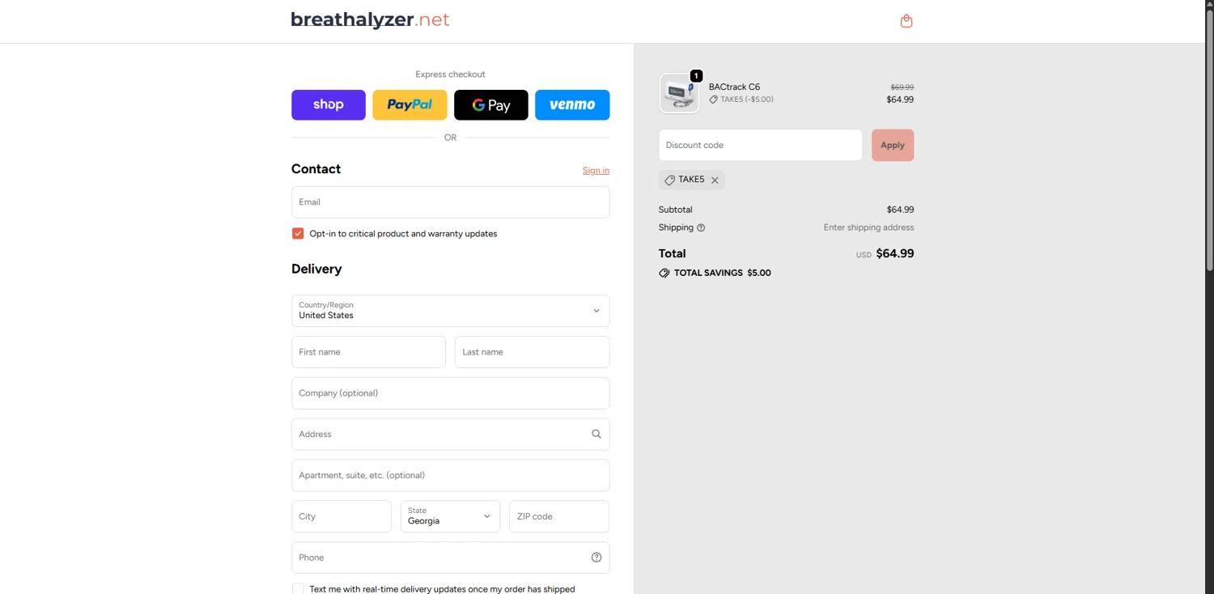Screen dimensions: 1214x594
Task: Click the struck-through $69.99 price
Action: point(902,87)
